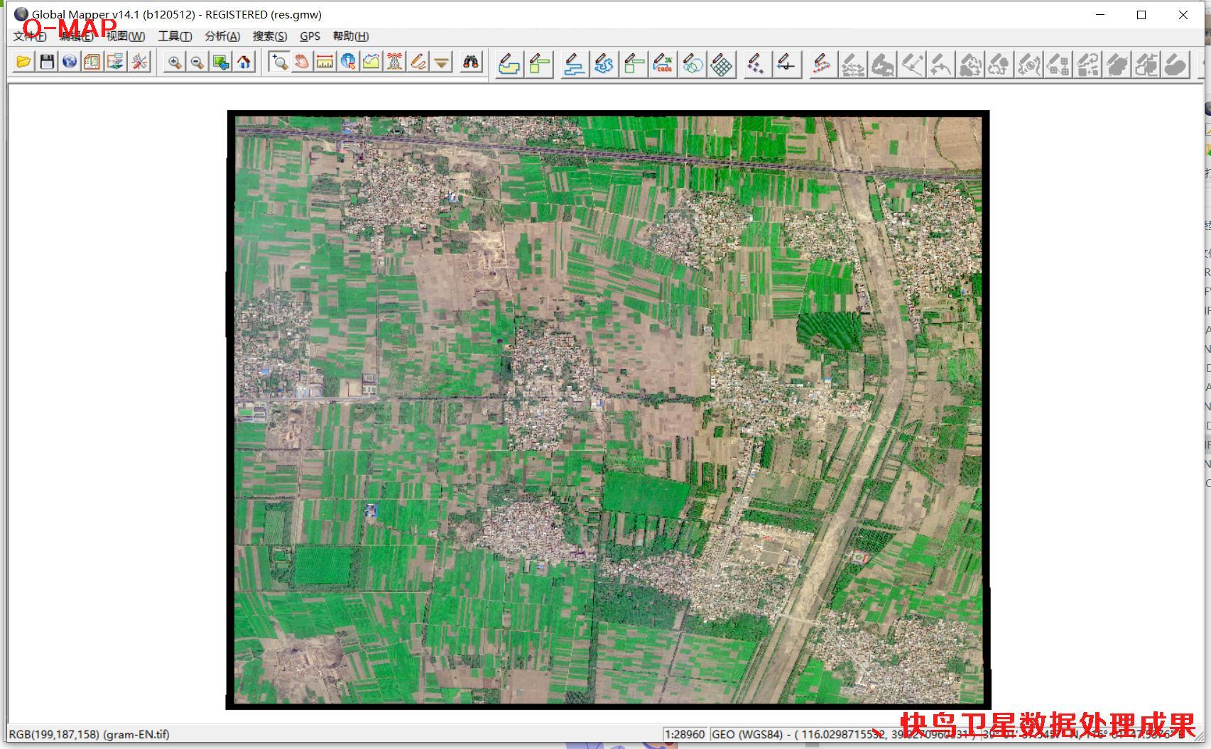Select the Pan hand grab tool
The height and width of the screenshot is (749, 1211).
pos(302,62)
